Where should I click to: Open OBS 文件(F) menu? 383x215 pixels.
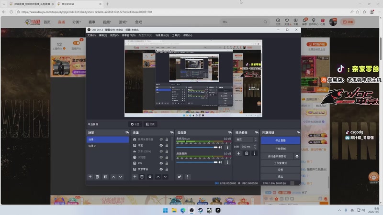coord(91,35)
